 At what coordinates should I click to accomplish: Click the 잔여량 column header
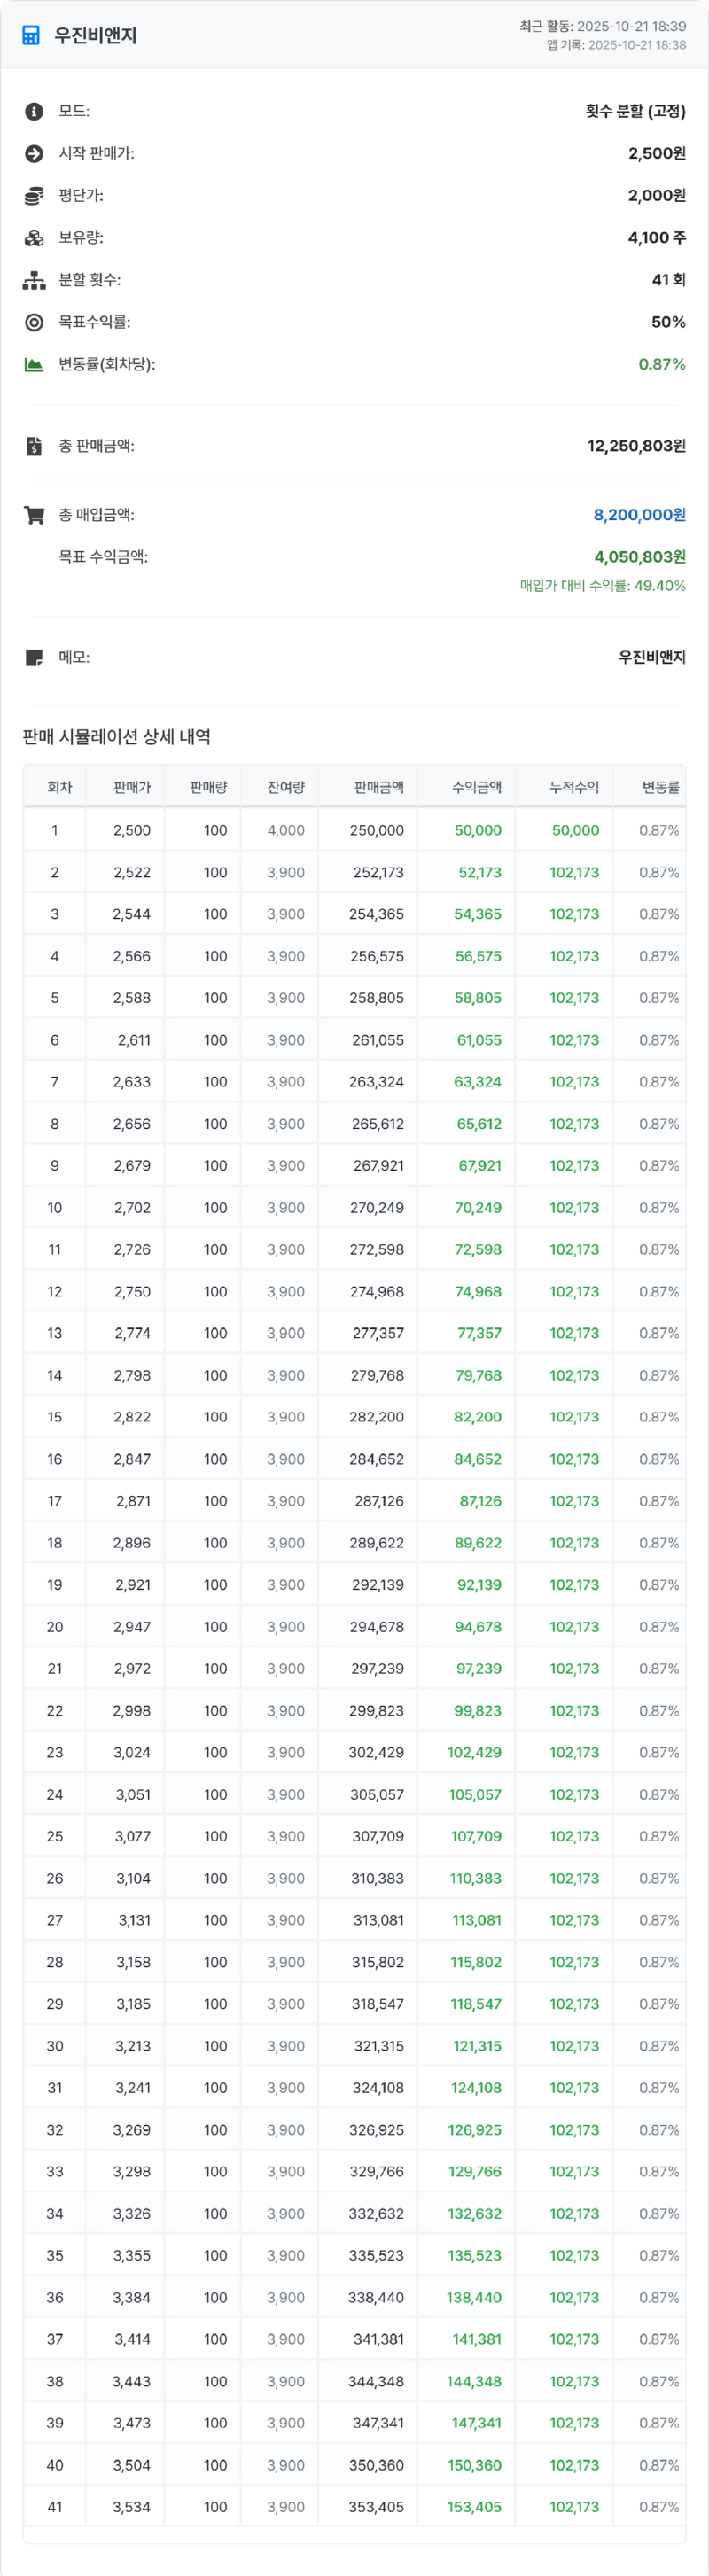coord(286,788)
